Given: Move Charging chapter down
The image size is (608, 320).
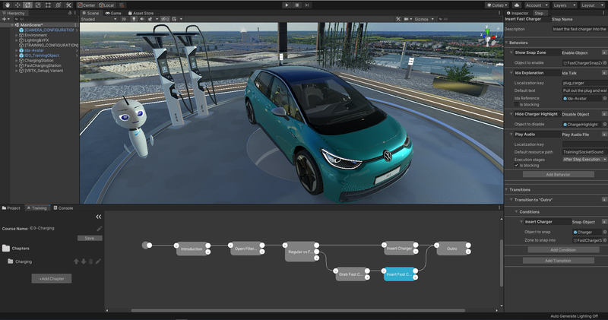Looking at the screenshot, I should point(84,261).
